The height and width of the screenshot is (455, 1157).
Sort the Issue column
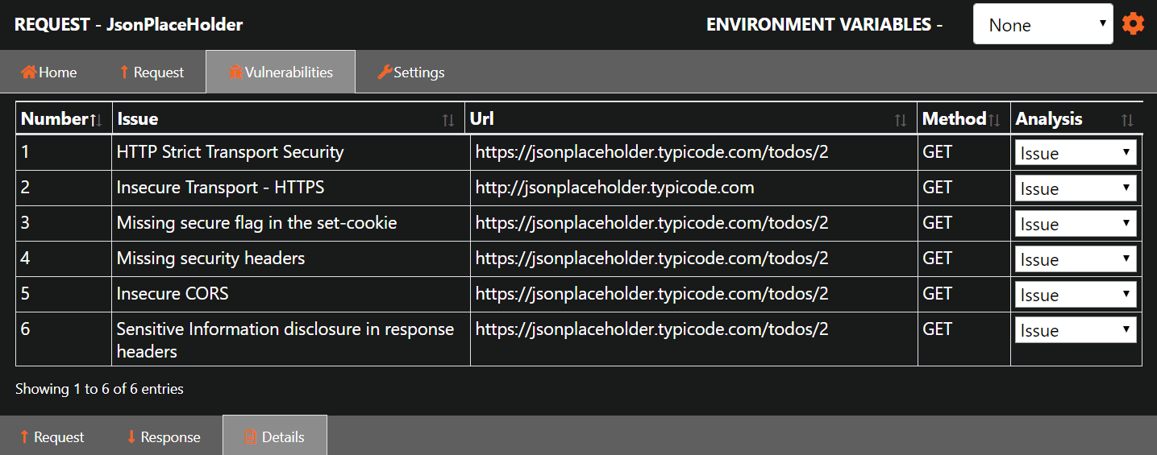[x=289, y=119]
